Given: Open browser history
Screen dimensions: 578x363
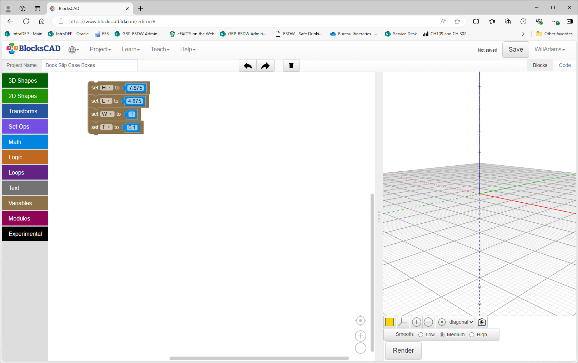Looking at the screenshot, I should click(x=523, y=21).
